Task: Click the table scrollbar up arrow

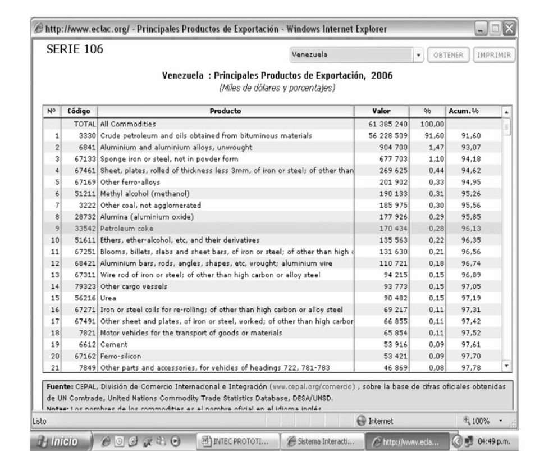Action: pyautogui.click(x=507, y=112)
